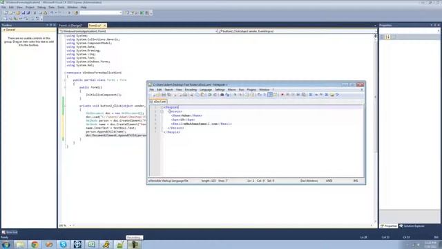The image size is (442, 249).
Task: Collapse namespace outline in code editor
Action: [x=65, y=73]
